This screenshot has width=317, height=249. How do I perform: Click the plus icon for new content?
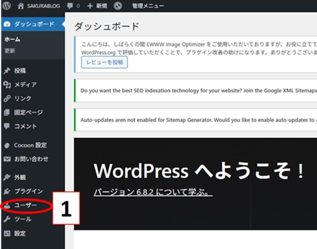point(90,6)
